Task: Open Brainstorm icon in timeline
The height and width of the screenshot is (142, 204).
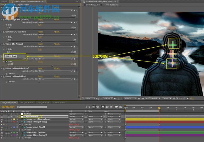Action: click(116, 107)
